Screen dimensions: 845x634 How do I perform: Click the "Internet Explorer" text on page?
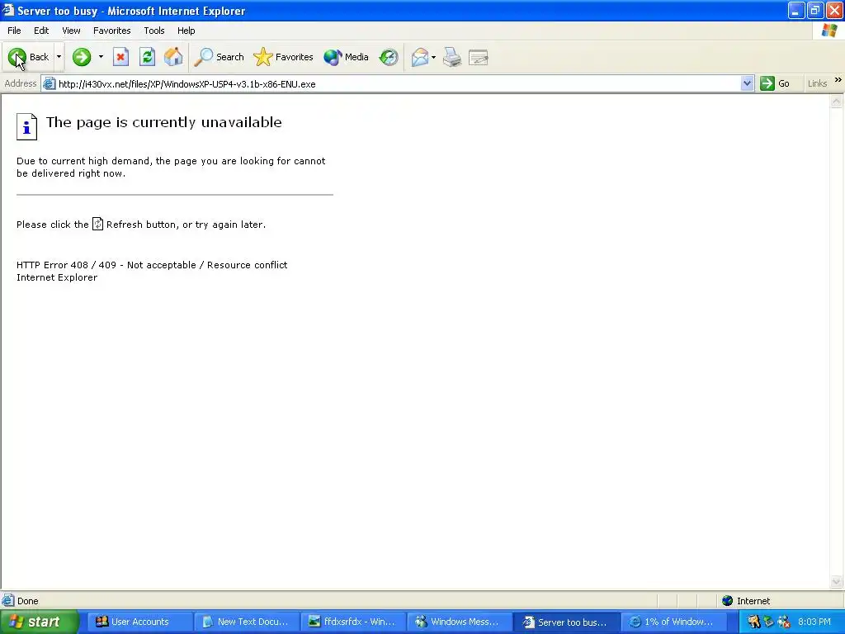[x=57, y=277]
